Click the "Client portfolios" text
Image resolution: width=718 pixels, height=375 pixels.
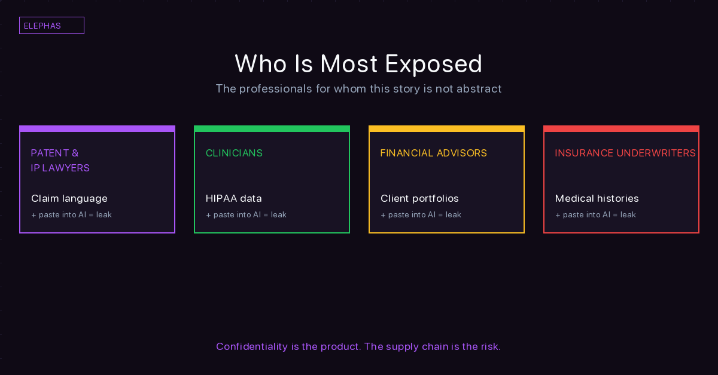[419, 198]
